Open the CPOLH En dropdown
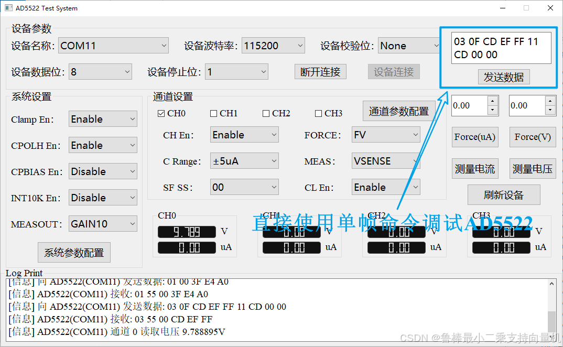 pyautogui.click(x=103, y=145)
